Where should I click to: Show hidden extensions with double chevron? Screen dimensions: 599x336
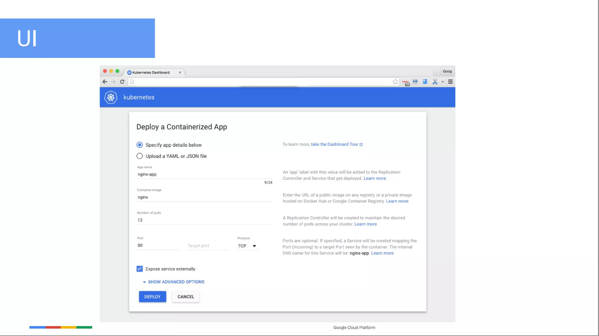click(x=443, y=82)
